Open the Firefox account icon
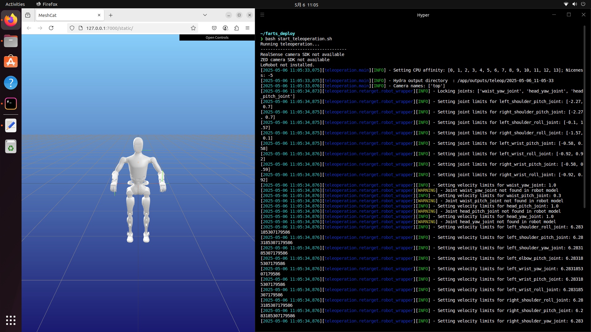The image size is (591, 332). click(226, 28)
